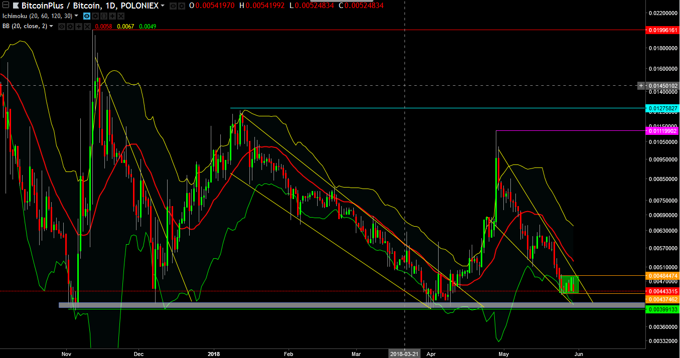Click the BitcoinPlus / Bitcoin, 1D, POLONIEX title
This screenshot has height=358, width=680.
(x=89, y=6)
